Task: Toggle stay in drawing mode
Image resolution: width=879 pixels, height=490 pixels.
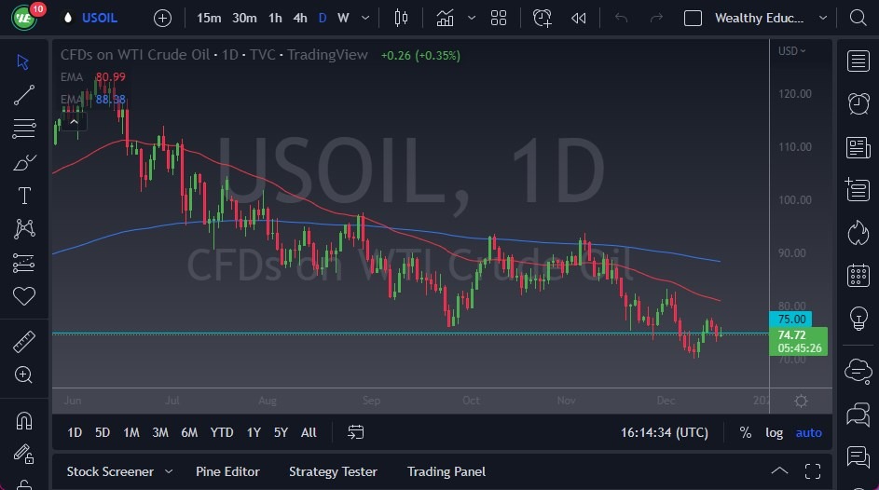Action: pyautogui.click(x=24, y=455)
